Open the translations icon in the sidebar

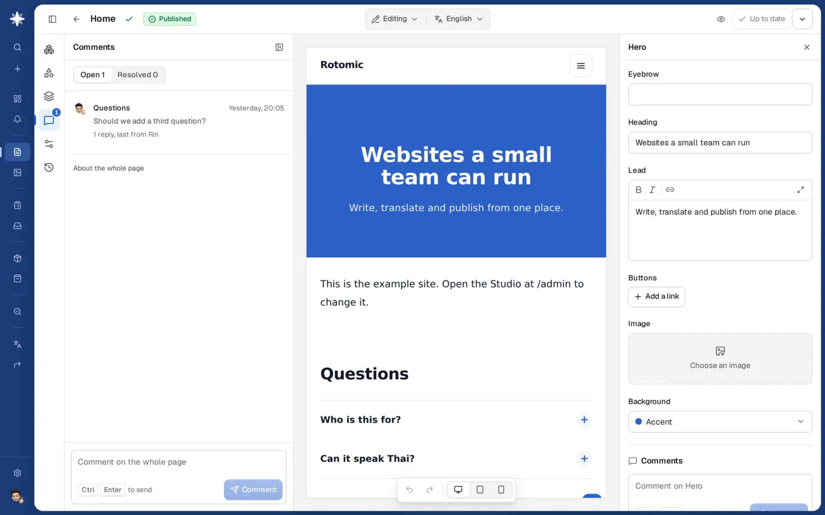tap(17, 344)
